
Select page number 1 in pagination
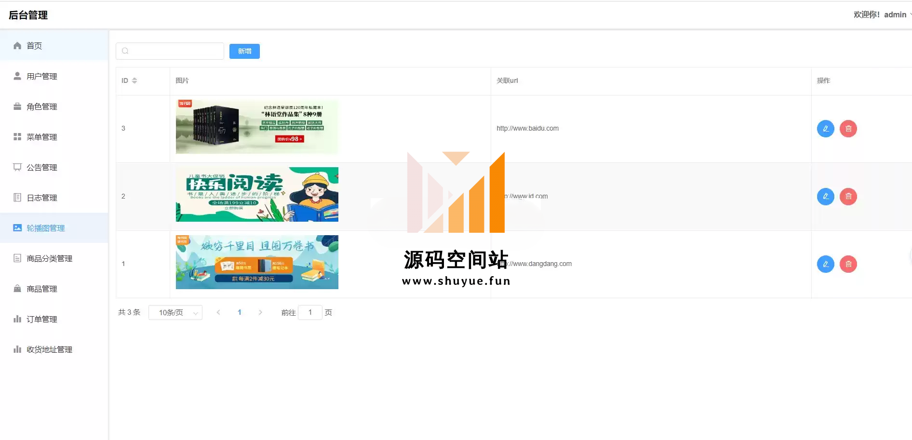point(240,312)
